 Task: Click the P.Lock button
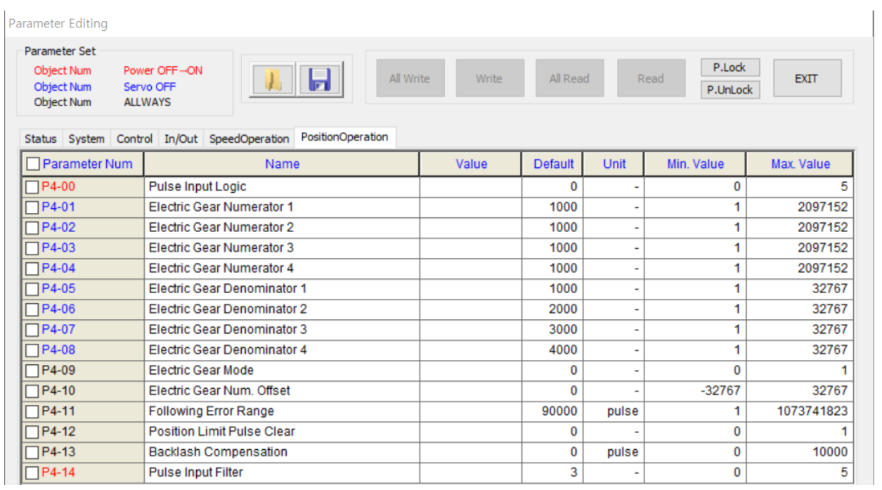click(730, 67)
